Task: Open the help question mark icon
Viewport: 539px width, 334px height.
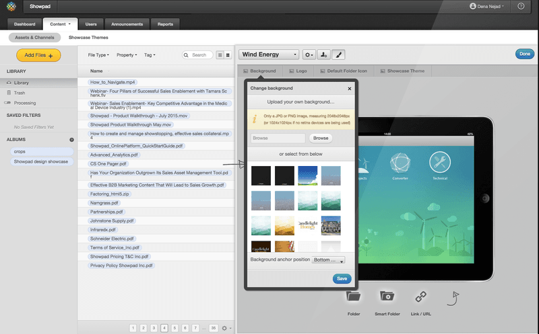Action: [521, 6]
